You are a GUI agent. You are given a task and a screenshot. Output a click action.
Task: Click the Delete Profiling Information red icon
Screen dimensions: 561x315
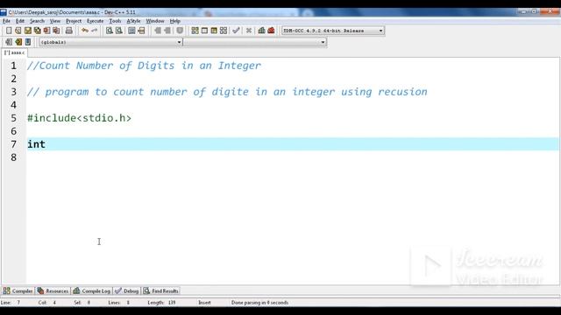pyautogui.click(x=271, y=31)
